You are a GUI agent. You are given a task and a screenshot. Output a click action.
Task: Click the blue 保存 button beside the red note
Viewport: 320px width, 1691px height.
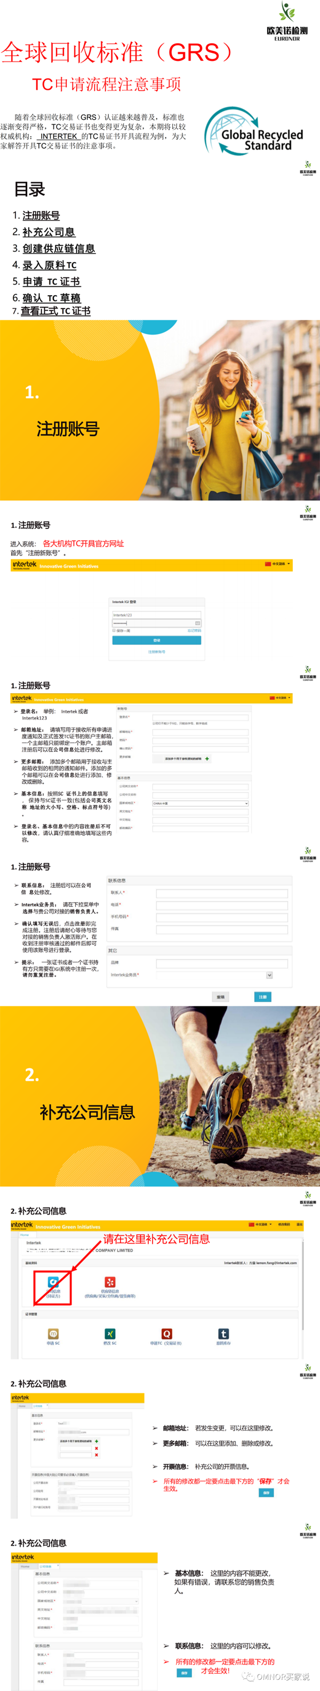266,1492
